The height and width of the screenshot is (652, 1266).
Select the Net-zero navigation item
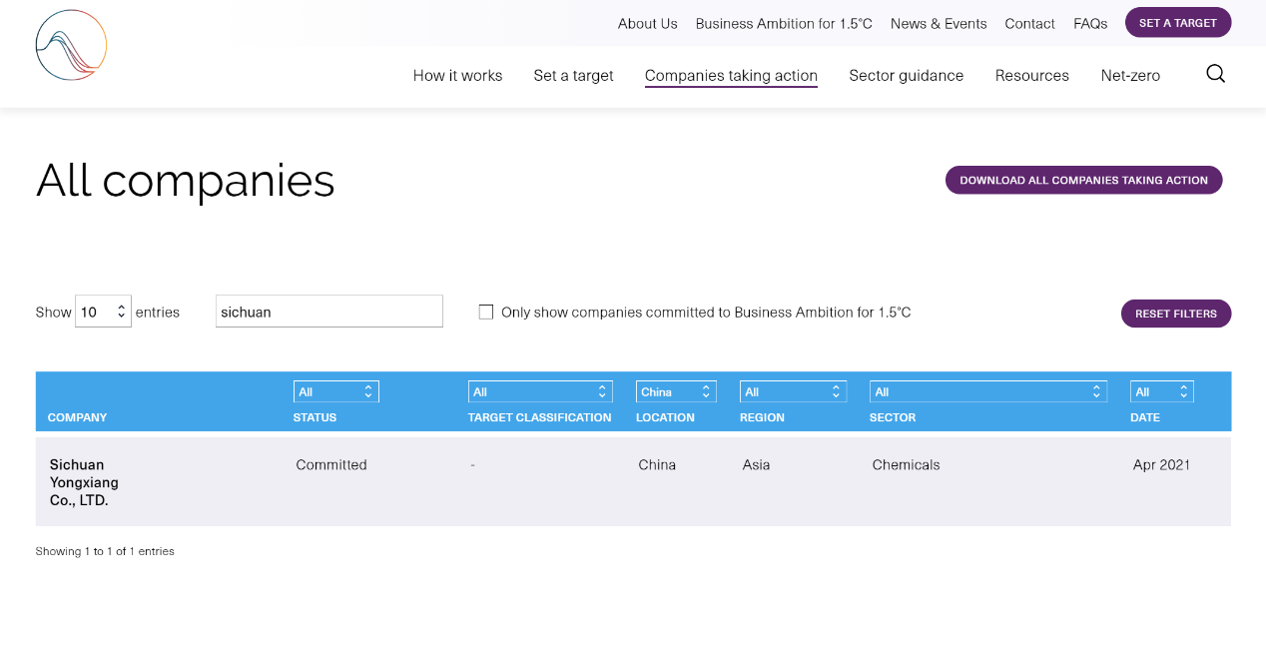click(1130, 76)
